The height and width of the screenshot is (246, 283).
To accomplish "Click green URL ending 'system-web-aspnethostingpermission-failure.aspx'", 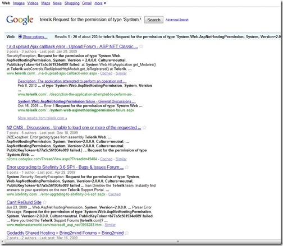I will point(76,110).
